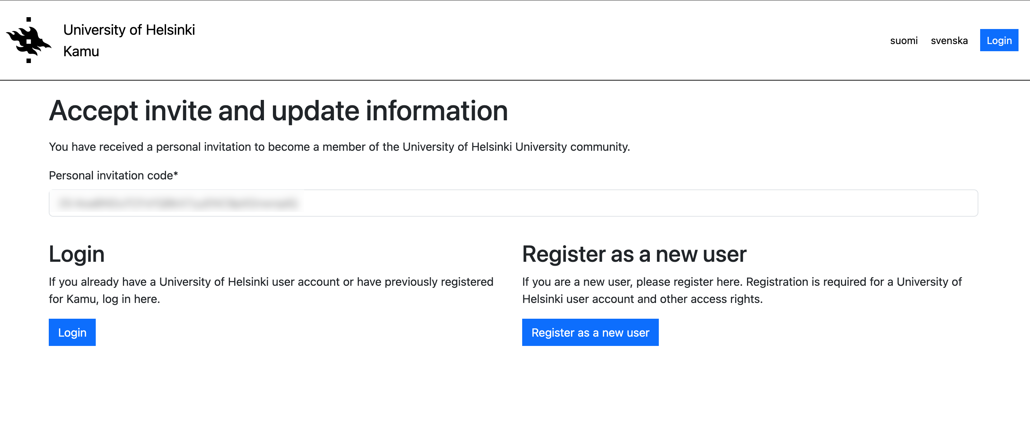This screenshot has width=1030, height=424.
Task: Click the 'If you are a new user' paragraph line
Action: pyautogui.click(x=741, y=282)
